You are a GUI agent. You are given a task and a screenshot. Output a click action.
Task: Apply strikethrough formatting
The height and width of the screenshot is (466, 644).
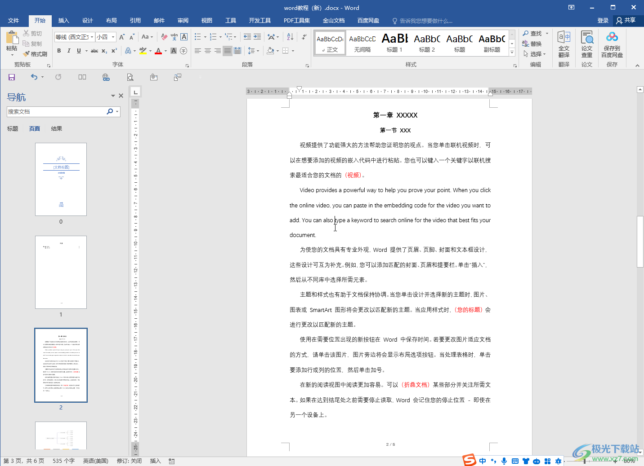(x=94, y=51)
